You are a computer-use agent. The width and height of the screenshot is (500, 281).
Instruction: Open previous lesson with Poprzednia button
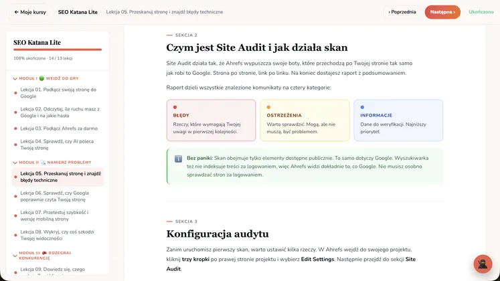[402, 12]
